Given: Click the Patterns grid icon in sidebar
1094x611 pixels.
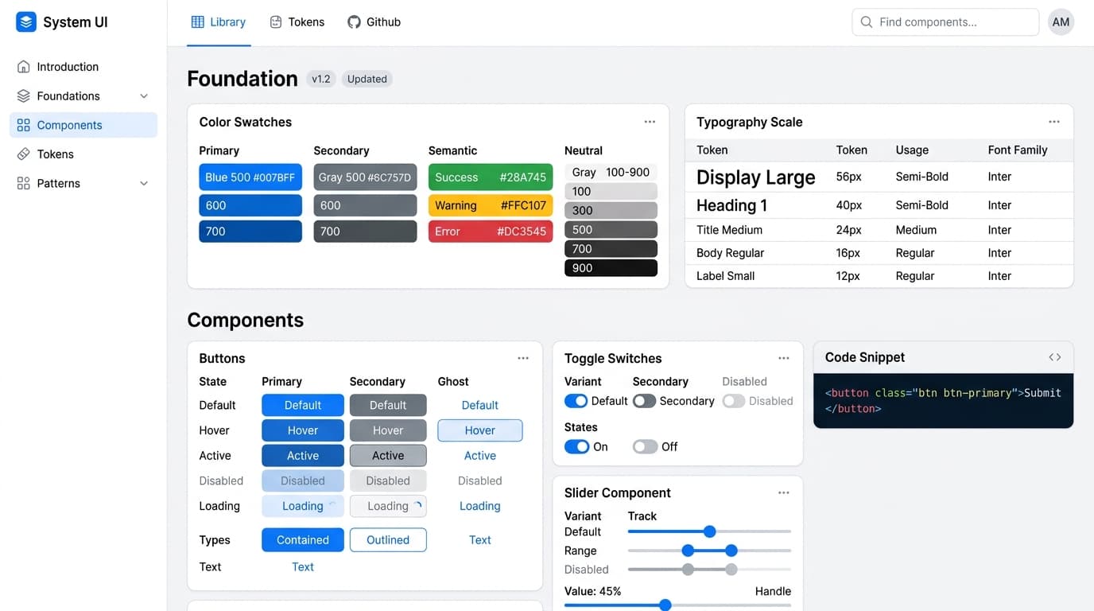Looking at the screenshot, I should click(x=24, y=183).
